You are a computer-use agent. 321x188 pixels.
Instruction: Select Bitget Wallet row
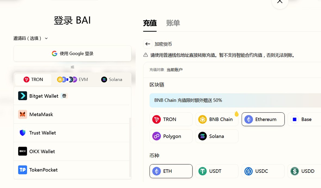(x=71, y=96)
